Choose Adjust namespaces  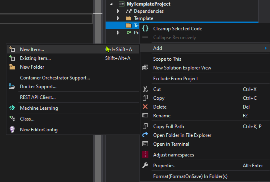(x=205, y=155)
